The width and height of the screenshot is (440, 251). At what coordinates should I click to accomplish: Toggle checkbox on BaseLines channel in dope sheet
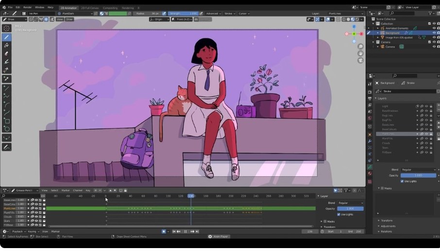pos(40,200)
